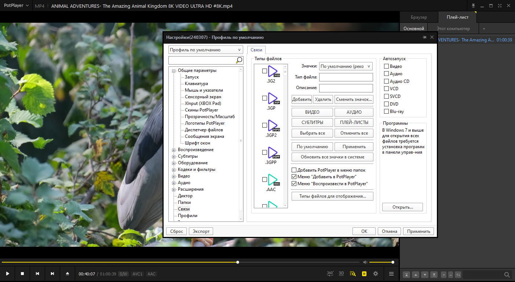Stop playback with the Stop icon
Screen dimensions: 515x282
tap(22, 274)
